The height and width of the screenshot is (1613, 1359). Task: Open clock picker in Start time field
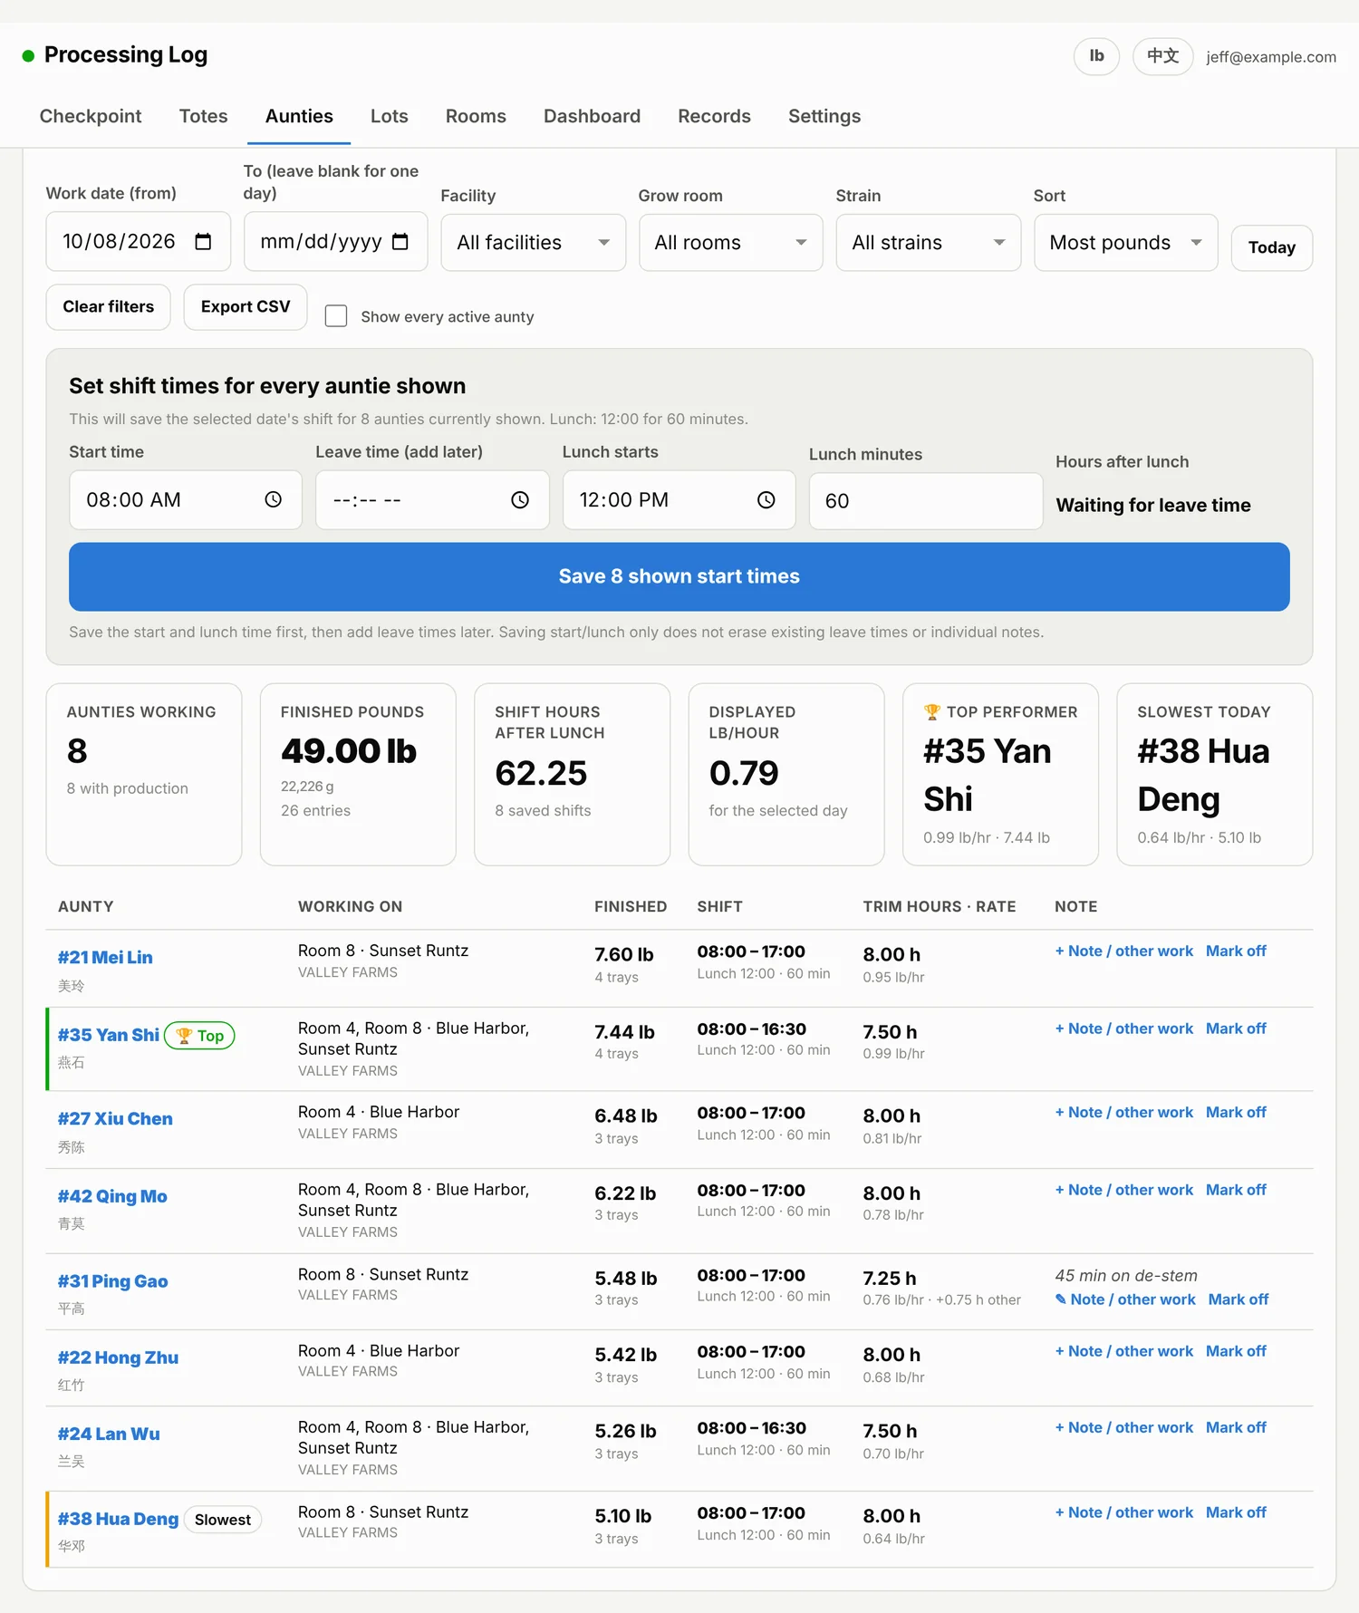(273, 500)
